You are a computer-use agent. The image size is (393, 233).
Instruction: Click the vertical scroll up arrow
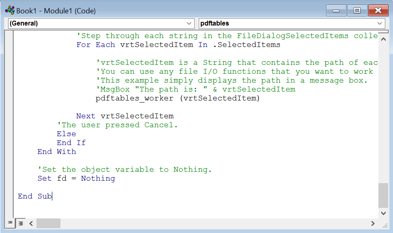(x=383, y=39)
